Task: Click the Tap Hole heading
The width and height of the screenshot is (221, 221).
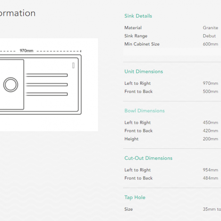Action: pos(135,197)
